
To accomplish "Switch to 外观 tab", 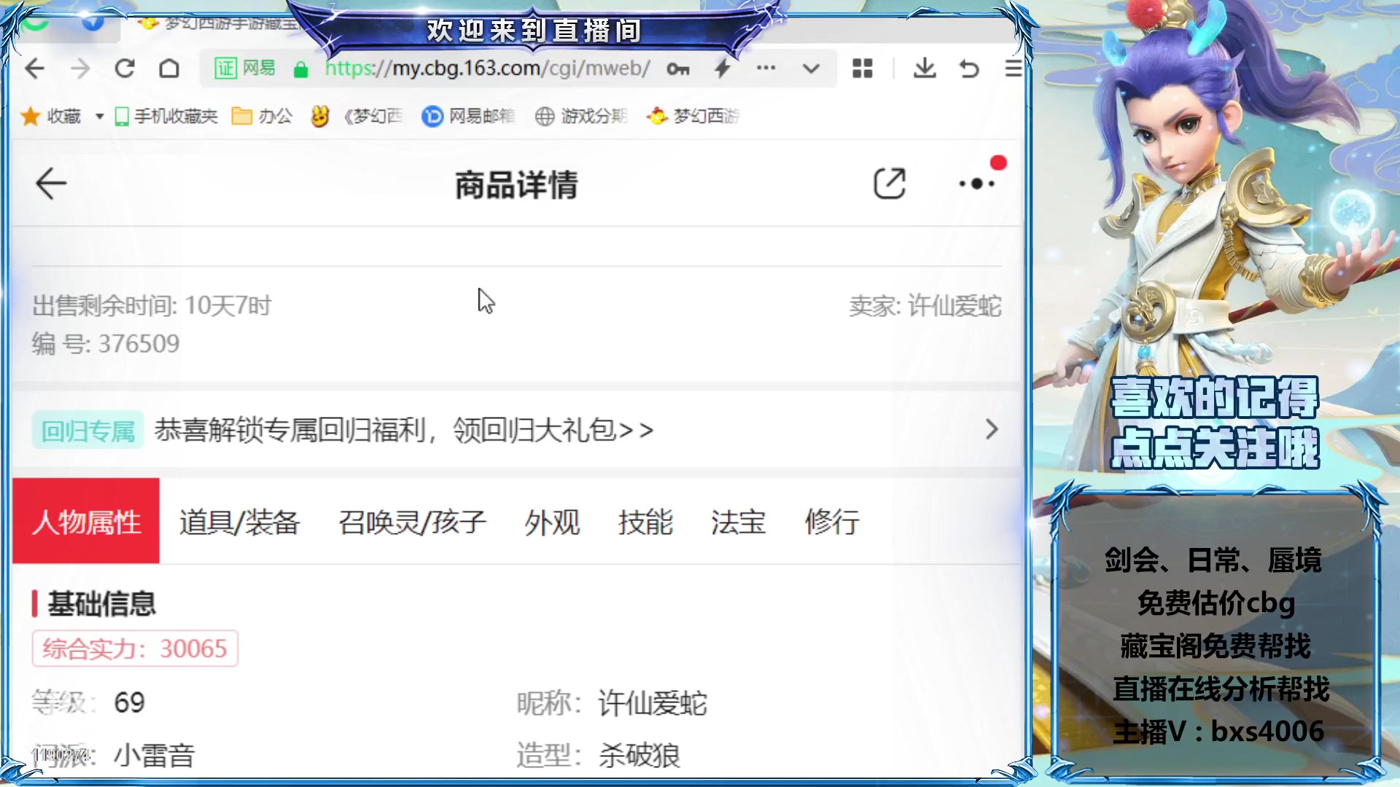I will coord(553,522).
